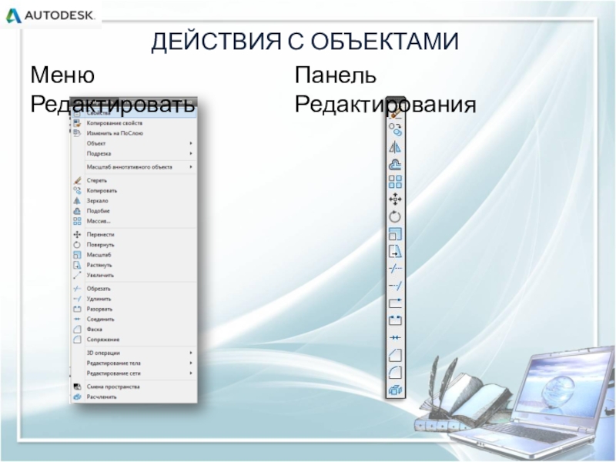Select the Copy tool in the editing toolbar
616x462 pixels.
point(395,129)
